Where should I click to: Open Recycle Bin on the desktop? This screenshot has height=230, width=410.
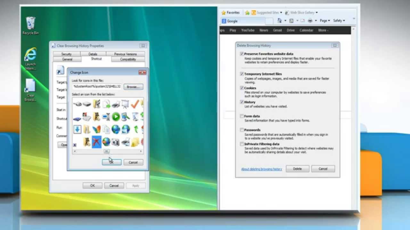click(x=30, y=25)
